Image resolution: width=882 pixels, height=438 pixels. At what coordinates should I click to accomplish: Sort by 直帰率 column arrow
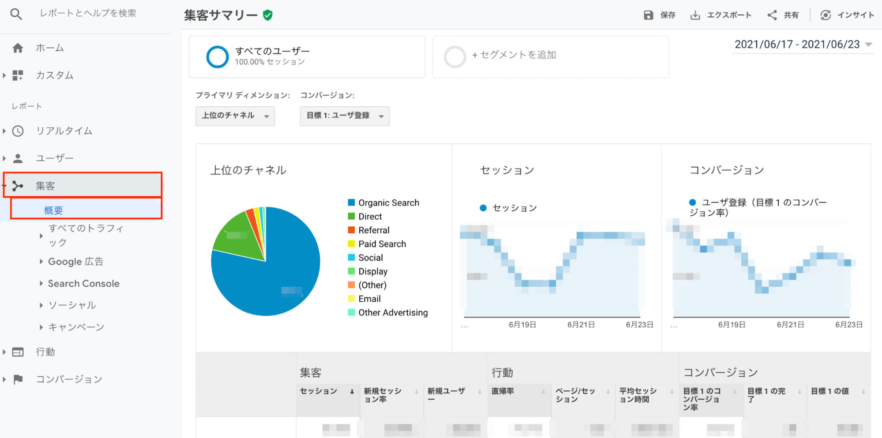click(x=544, y=392)
